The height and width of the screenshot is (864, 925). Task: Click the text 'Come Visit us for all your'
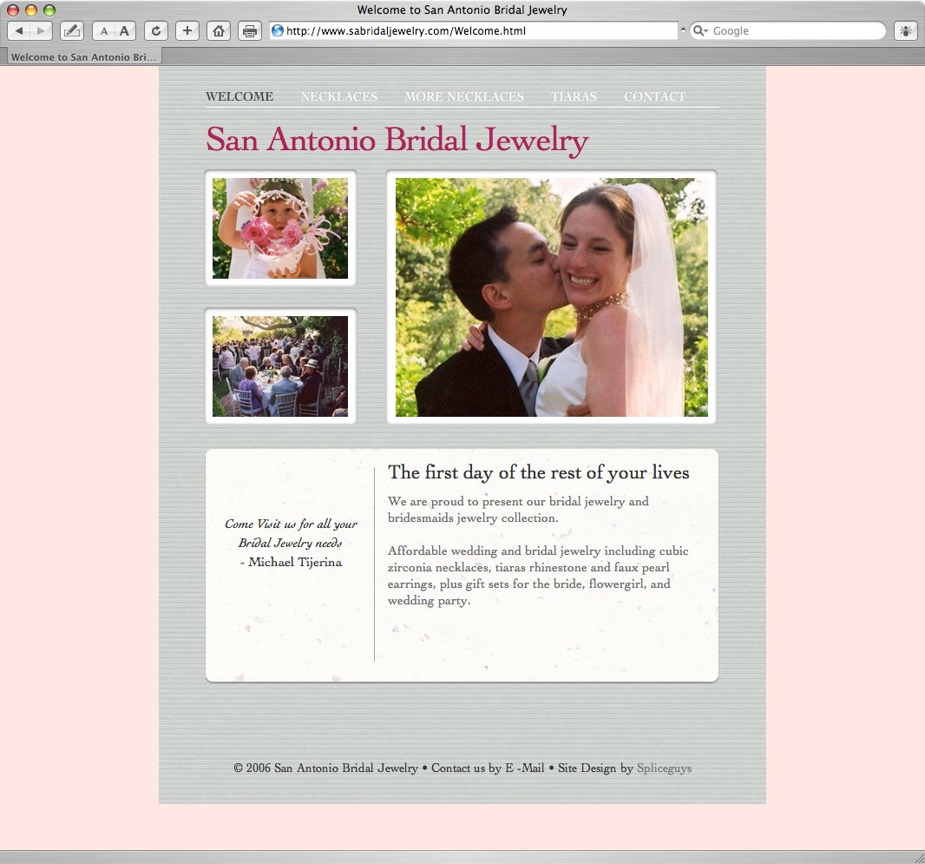coord(291,524)
